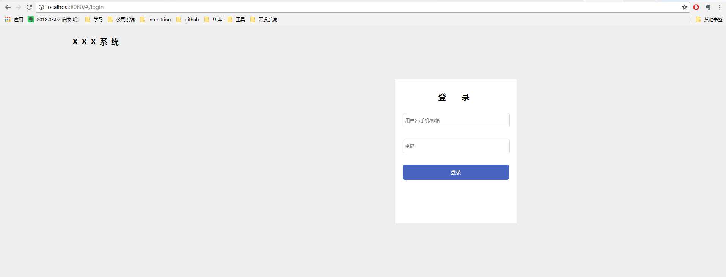Screen dimensions: 726x277
Task: Click the browser forward arrow
Action: pyautogui.click(x=18, y=7)
